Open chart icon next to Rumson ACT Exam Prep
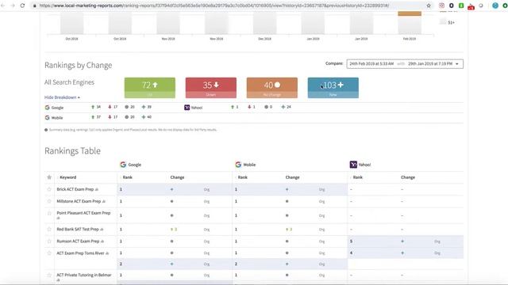The image size is (508, 285). tap(102, 241)
